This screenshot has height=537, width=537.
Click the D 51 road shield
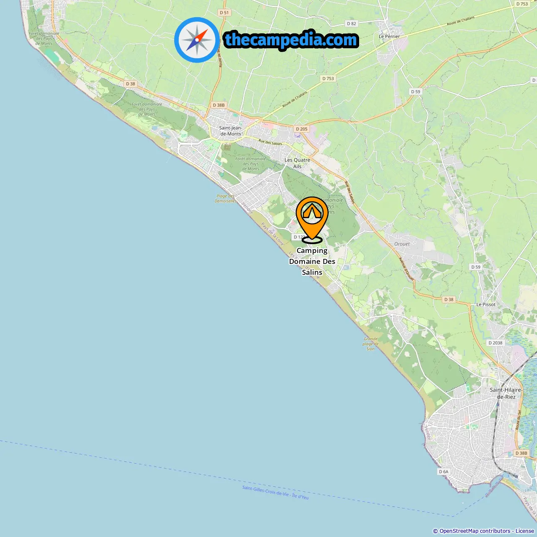coord(224,13)
